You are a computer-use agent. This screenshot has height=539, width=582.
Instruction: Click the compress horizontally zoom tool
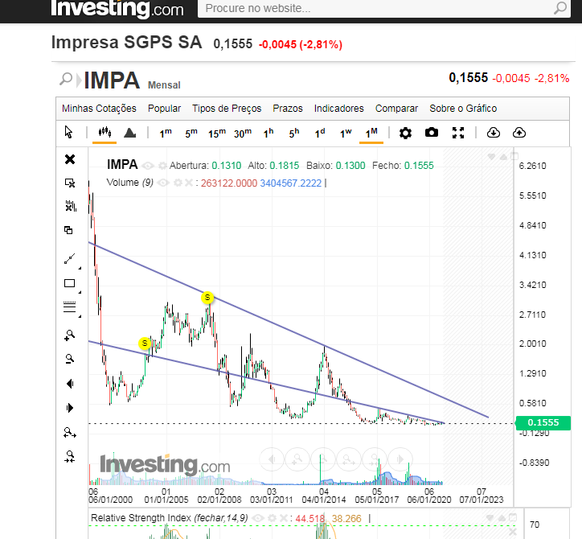[x=70, y=456]
